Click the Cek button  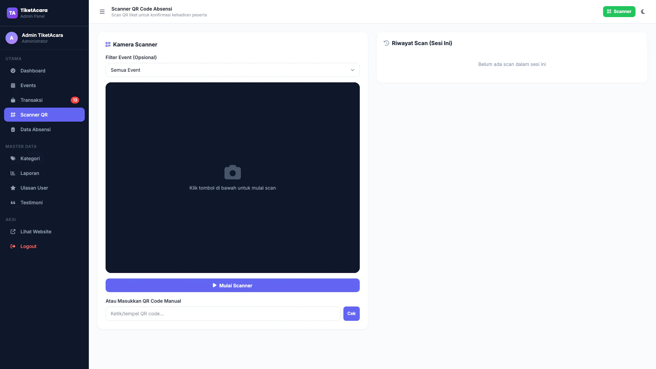click(x=352, y=314)
